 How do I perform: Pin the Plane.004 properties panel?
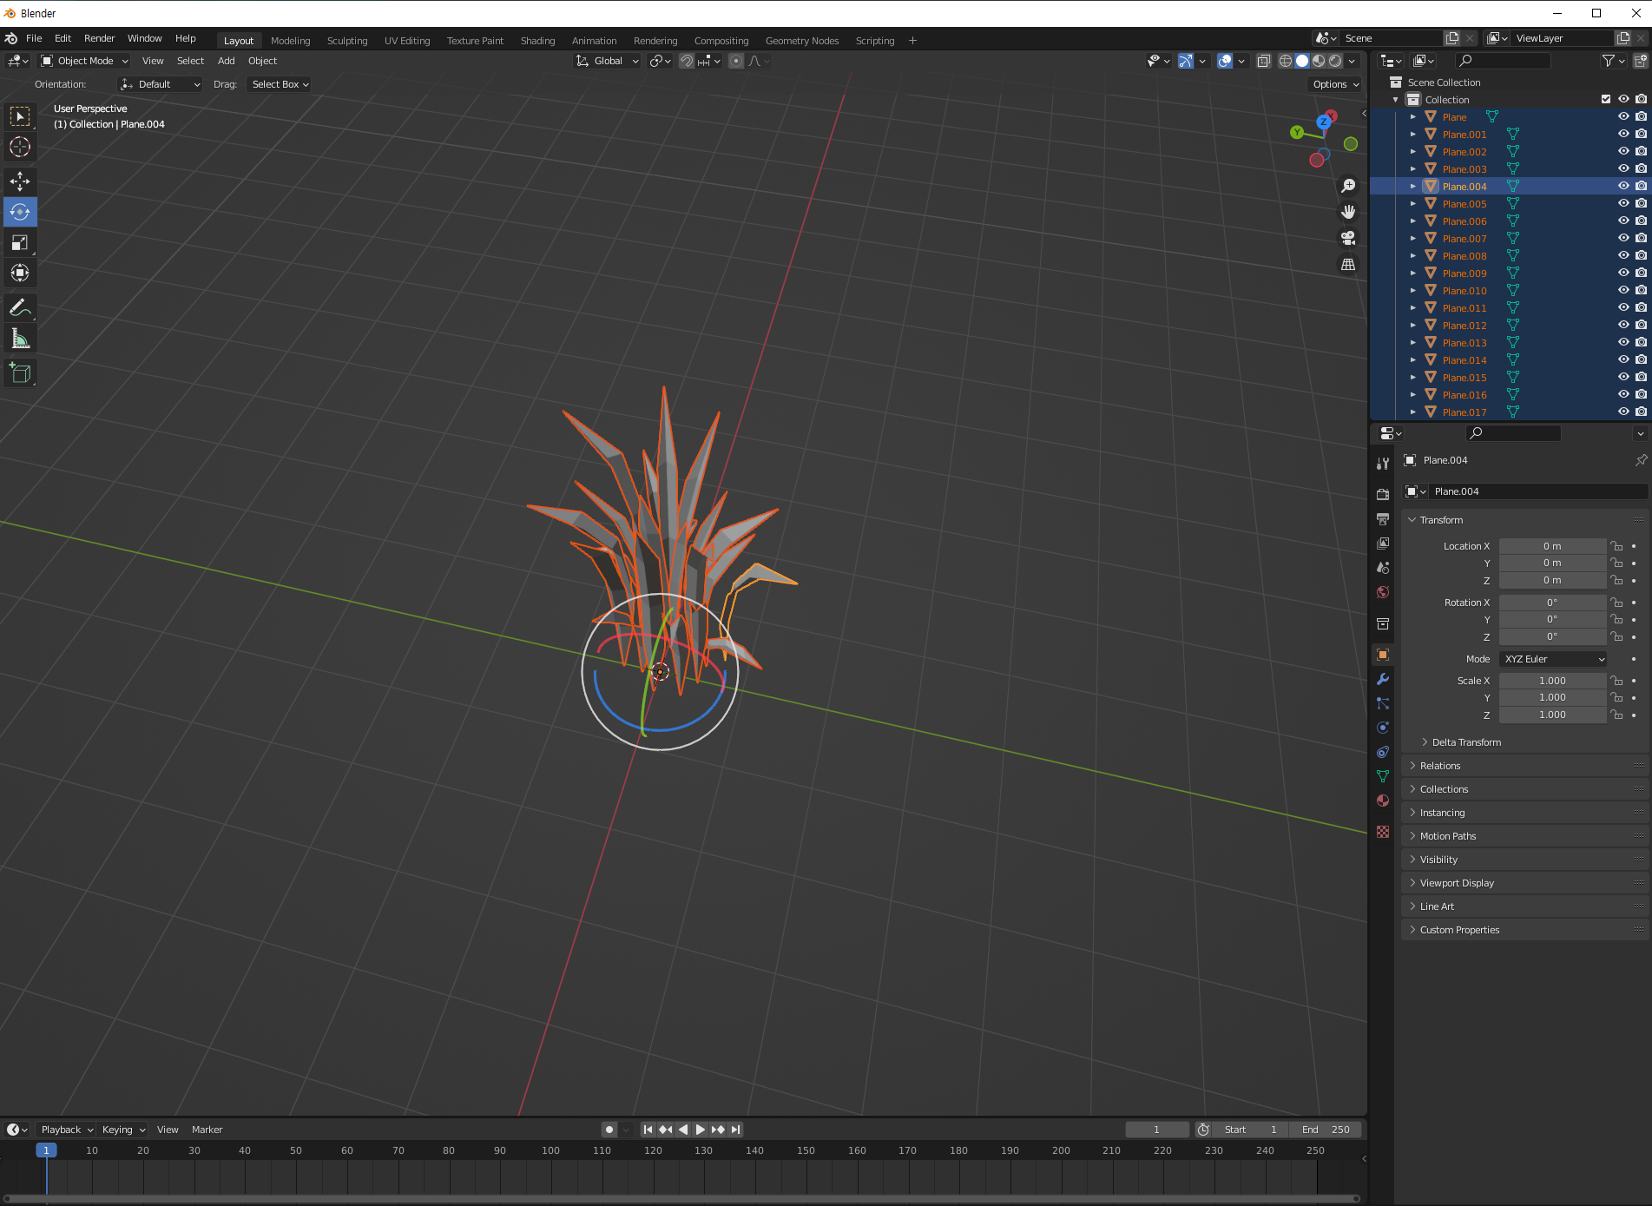(x=1641, y=460)
